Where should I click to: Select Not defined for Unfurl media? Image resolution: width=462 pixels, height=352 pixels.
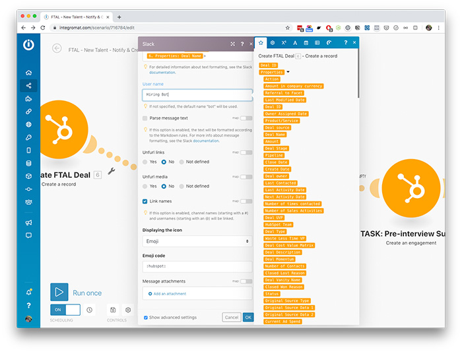(x=181, y=186)
